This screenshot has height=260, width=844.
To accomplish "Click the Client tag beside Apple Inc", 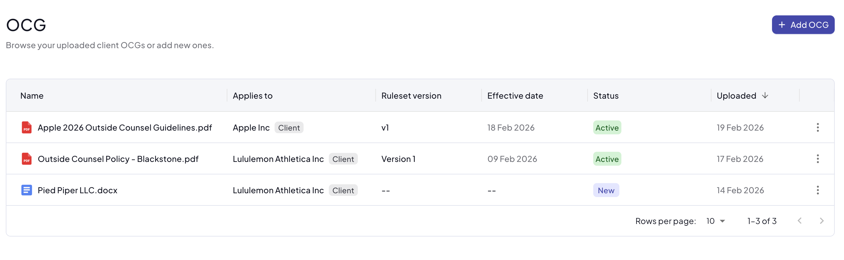I will pos(289,127).
